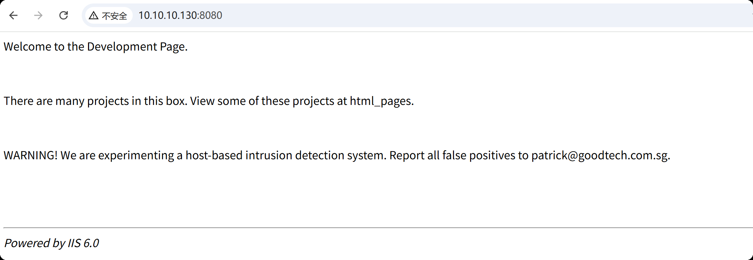Screen dimensions: 753x260
Task: Click the browser back arrow
Action: 13,15
